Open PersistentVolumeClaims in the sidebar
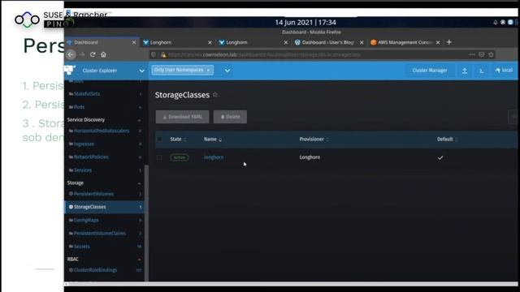The image size is (520, 292). (x=99, y=234)
